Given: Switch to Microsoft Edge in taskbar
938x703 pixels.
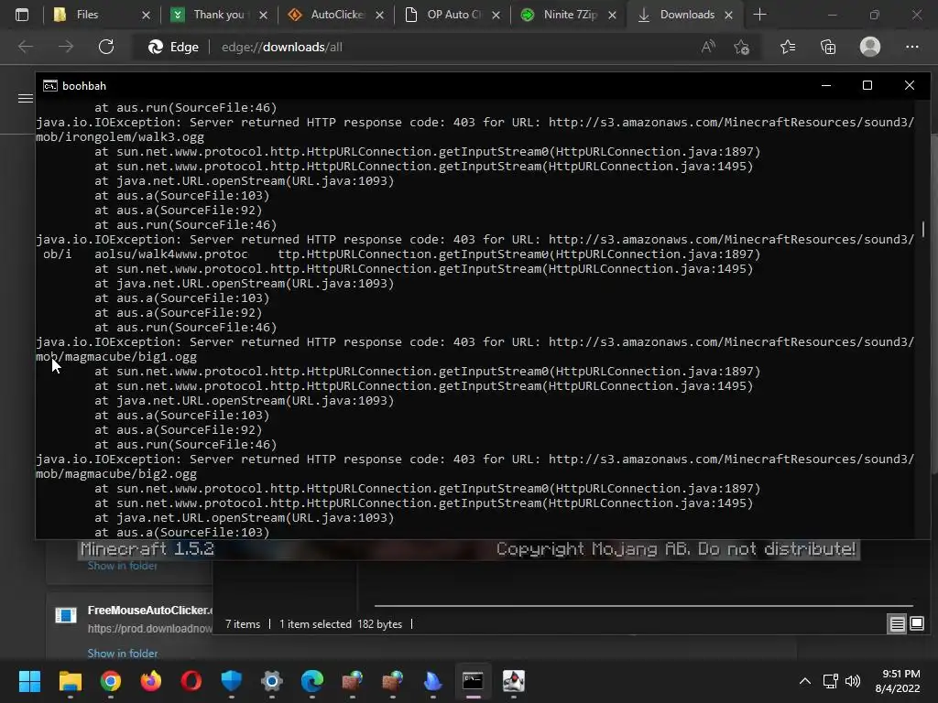Looking at the screenshot, I should (x=312, y=681).
